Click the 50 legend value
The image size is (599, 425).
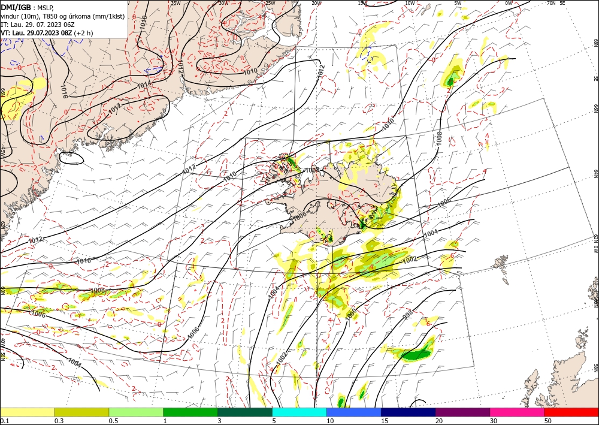coord(548,420)
